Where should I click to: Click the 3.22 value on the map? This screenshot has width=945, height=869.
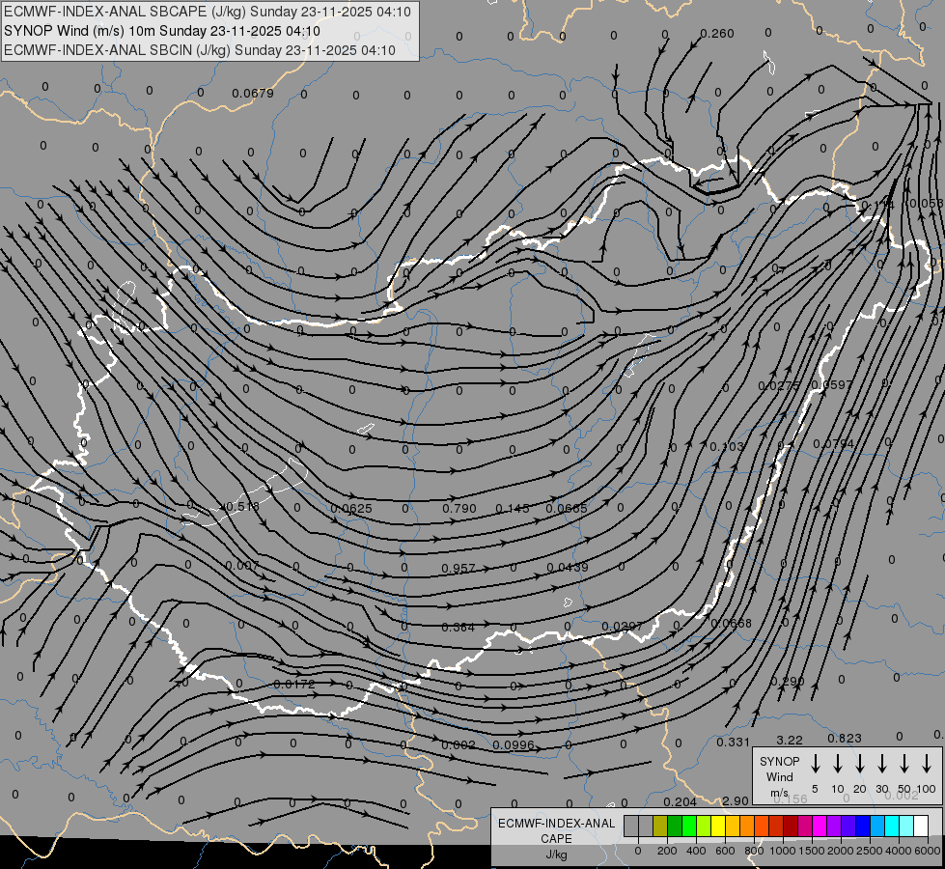(x=790, y=740)
